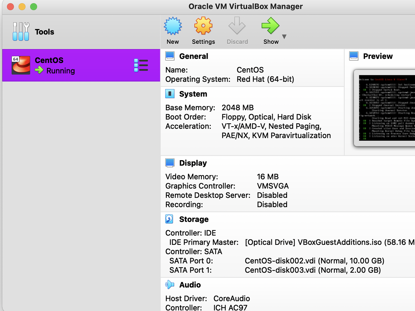Image resolution: width=415 pixels, height=311 pixels.
Task: Click the General section monitor icon
Action: pos(170,56)
